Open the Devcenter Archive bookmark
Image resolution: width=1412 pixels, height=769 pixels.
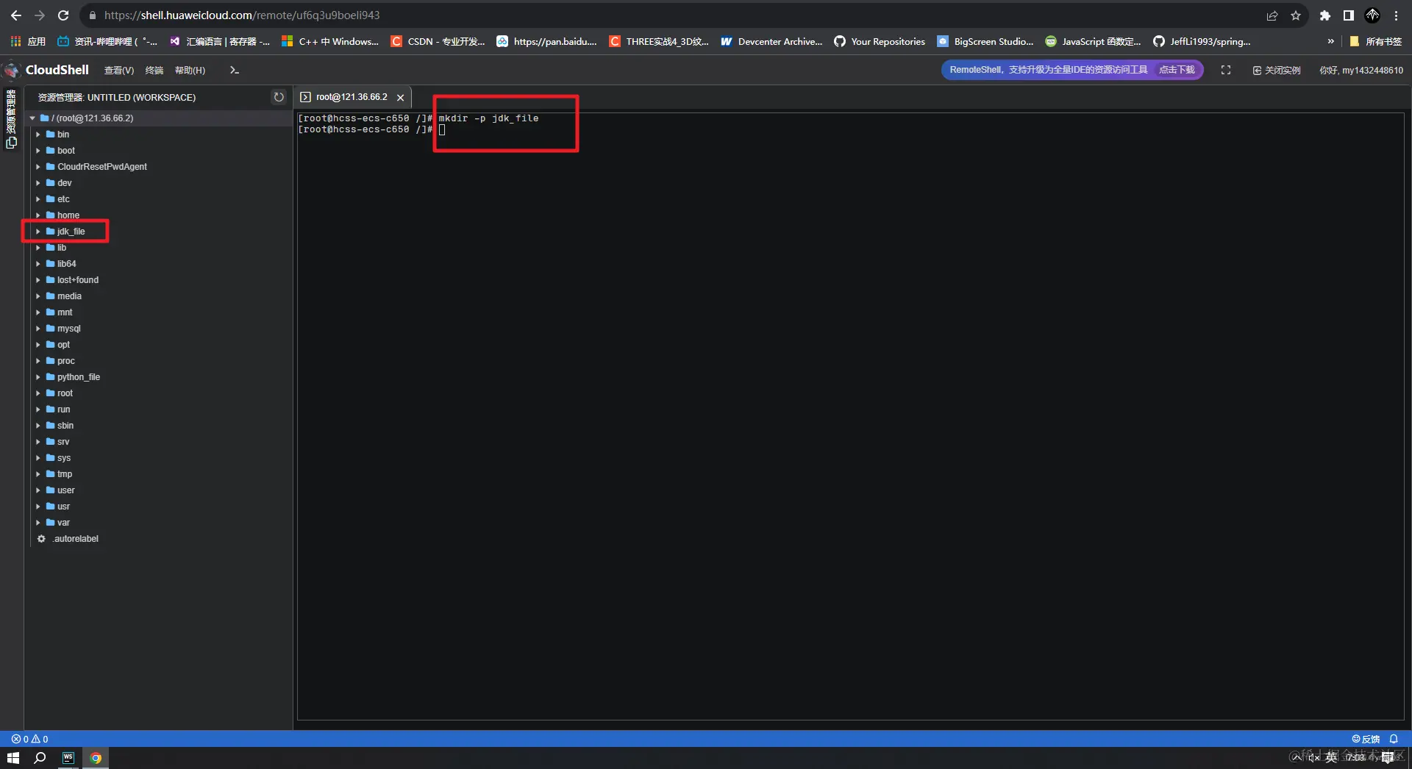tap(771, 41)
